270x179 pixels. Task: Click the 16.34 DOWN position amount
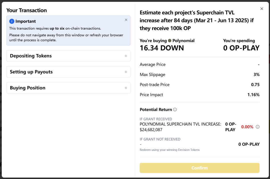click(x=162, y=48)
